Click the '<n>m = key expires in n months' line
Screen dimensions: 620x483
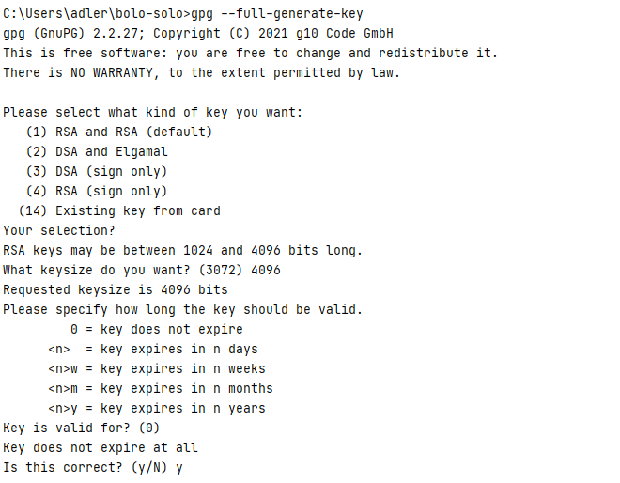pos(161,389)
